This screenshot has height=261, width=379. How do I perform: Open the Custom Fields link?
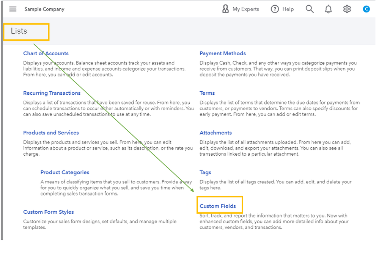218,206
